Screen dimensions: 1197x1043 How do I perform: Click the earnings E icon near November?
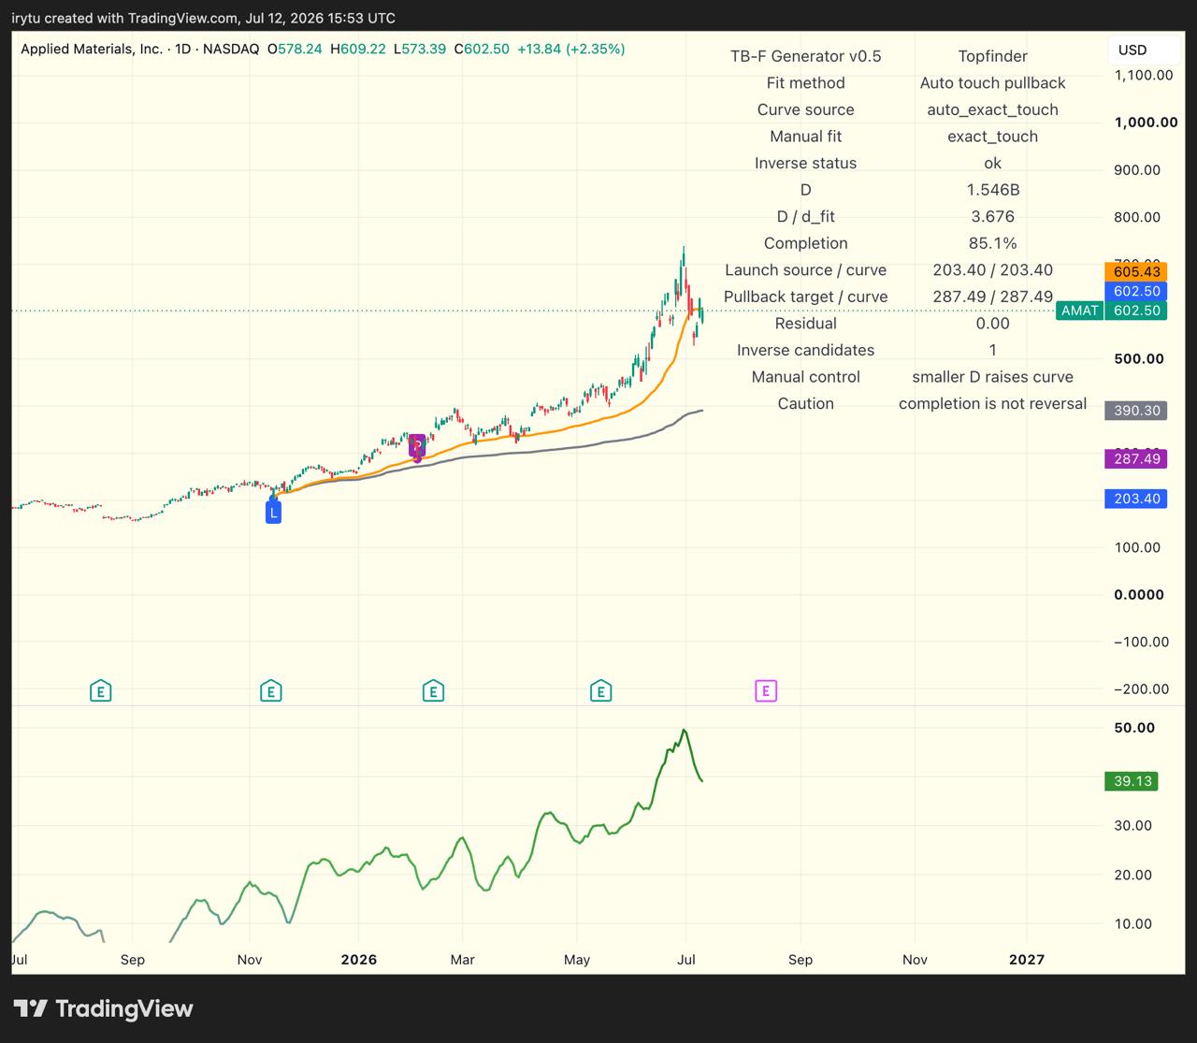(270, 691)
